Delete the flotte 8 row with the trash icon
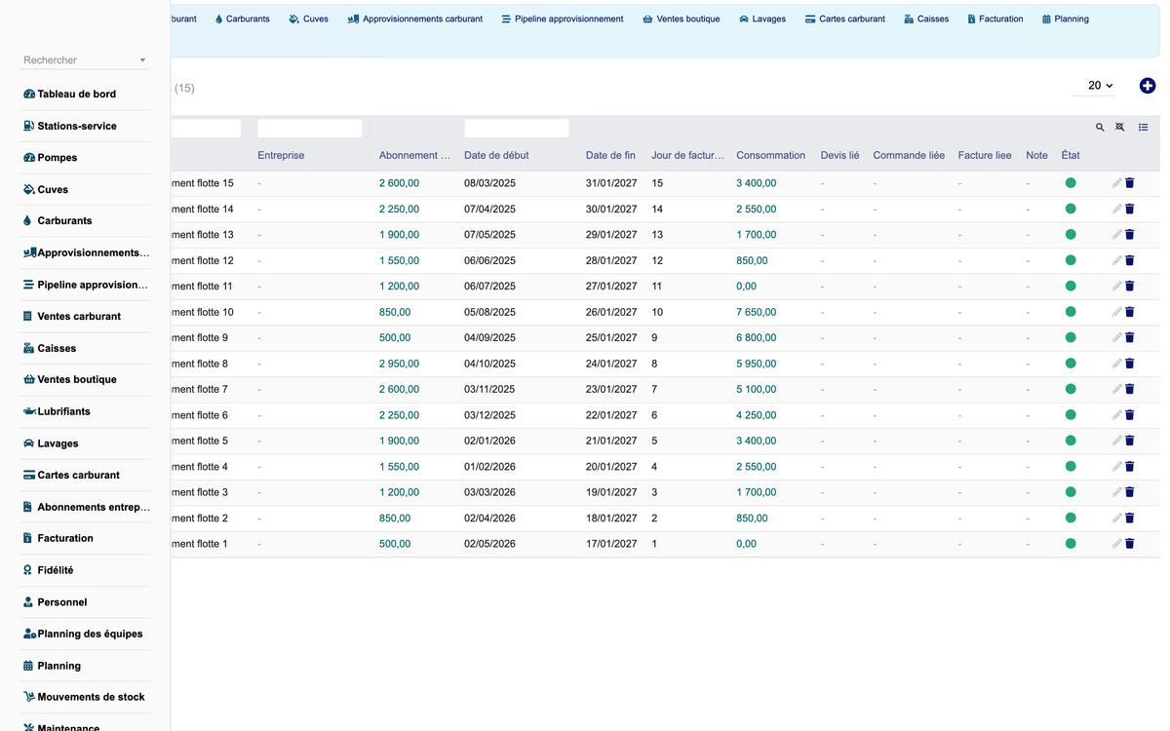This screenshot has height=731, width=1170. click(1130, 364)
